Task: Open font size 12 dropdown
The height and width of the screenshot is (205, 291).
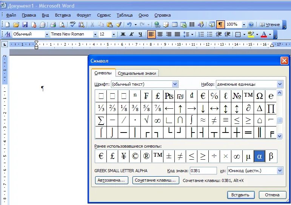Action: (x=114, y=34)
